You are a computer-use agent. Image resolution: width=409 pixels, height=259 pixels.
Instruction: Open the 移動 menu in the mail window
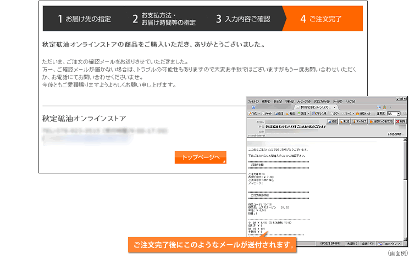click(290, 102)
